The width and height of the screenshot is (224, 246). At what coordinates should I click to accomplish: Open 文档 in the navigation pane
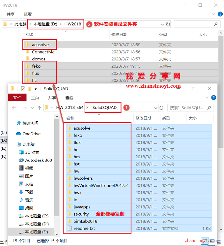tap(26, 184)
